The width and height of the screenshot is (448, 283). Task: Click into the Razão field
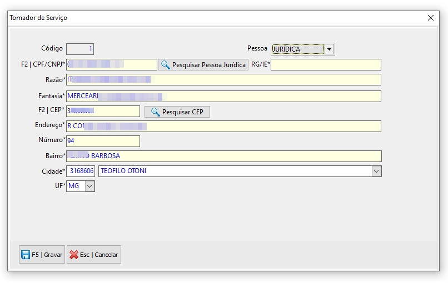223,80
